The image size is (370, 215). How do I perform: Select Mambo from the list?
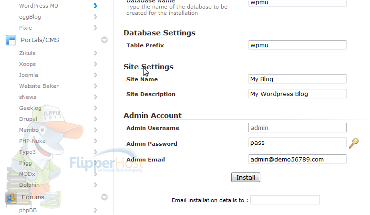coord(29,130)
